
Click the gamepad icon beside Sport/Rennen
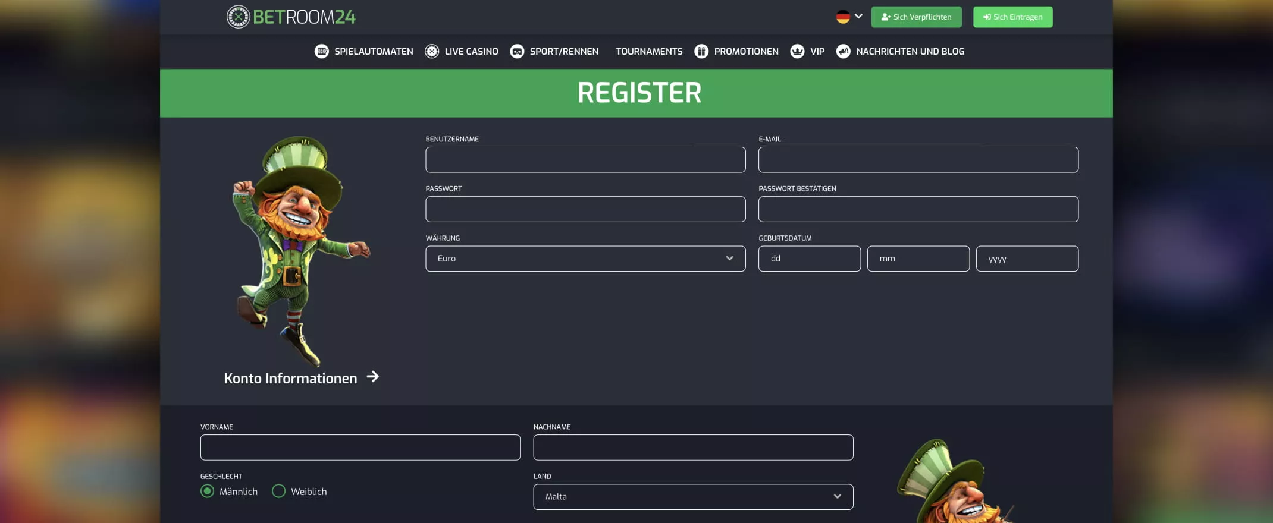(x=517, y=51)
